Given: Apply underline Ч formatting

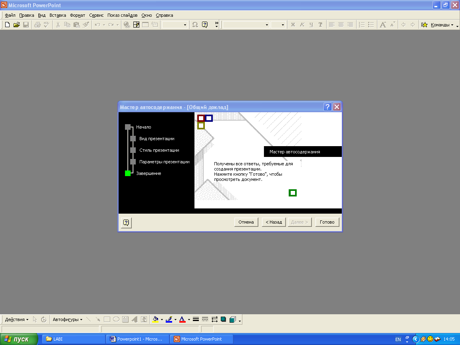Looking at the screenshot, I should [311, 25].
